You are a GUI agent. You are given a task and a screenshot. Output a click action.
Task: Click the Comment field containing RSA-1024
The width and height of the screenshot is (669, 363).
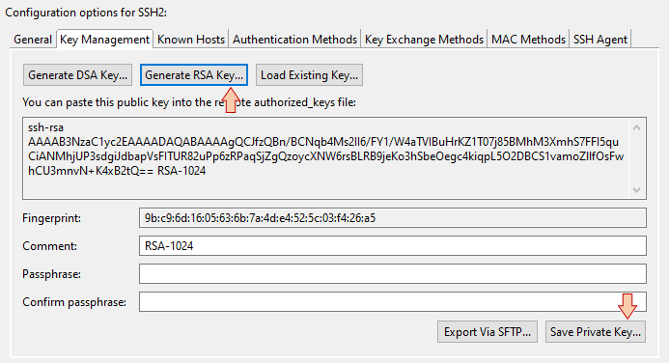[x=393, y=246]
